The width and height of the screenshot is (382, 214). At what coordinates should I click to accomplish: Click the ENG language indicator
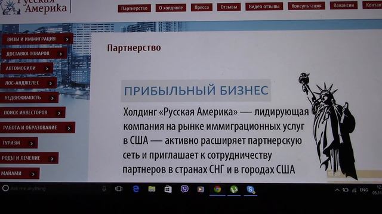click(363, 190)
